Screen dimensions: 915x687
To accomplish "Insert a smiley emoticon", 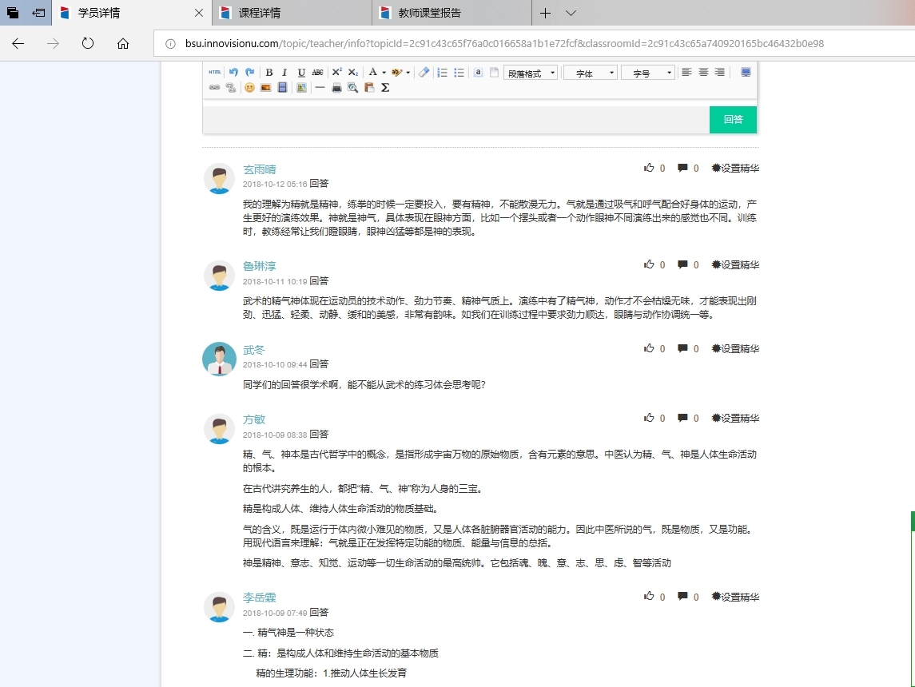I will pos(248,88).
